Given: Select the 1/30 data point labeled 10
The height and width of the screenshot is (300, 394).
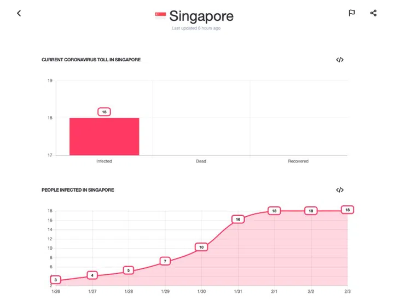Looking at the screenshot, I should 201,247.
